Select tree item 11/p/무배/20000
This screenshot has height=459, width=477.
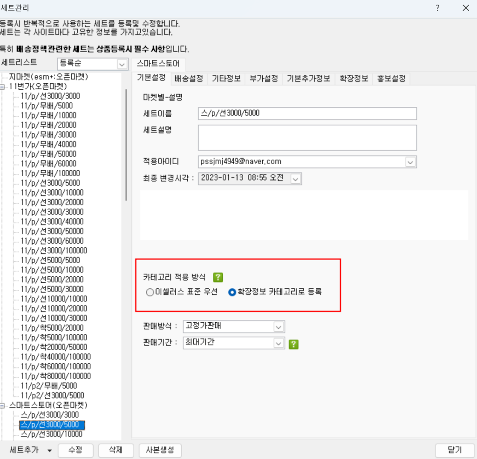(48, 125)
